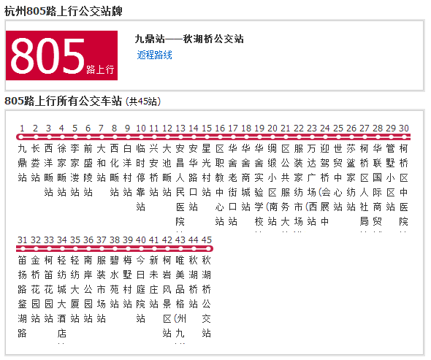The image size is (431, 360).
Task: Select stop 南岸公园站
Action: coord(88,289)
